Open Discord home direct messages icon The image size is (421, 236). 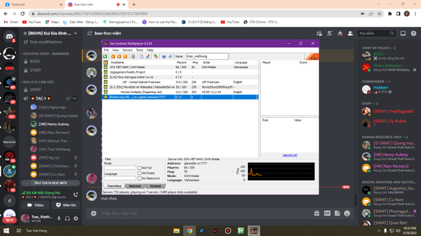9,37
